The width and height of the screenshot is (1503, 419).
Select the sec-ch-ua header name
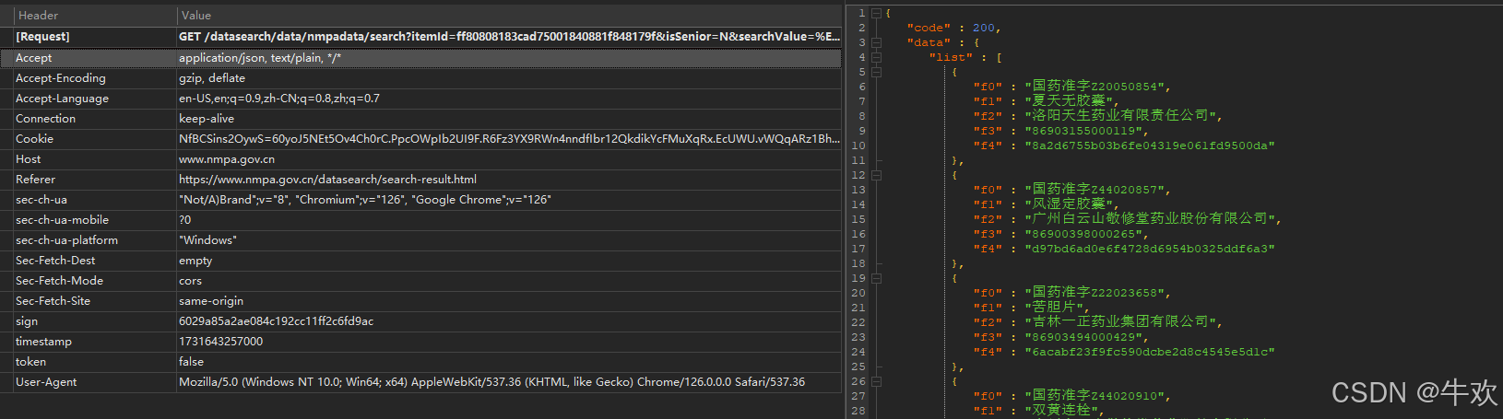41,200
